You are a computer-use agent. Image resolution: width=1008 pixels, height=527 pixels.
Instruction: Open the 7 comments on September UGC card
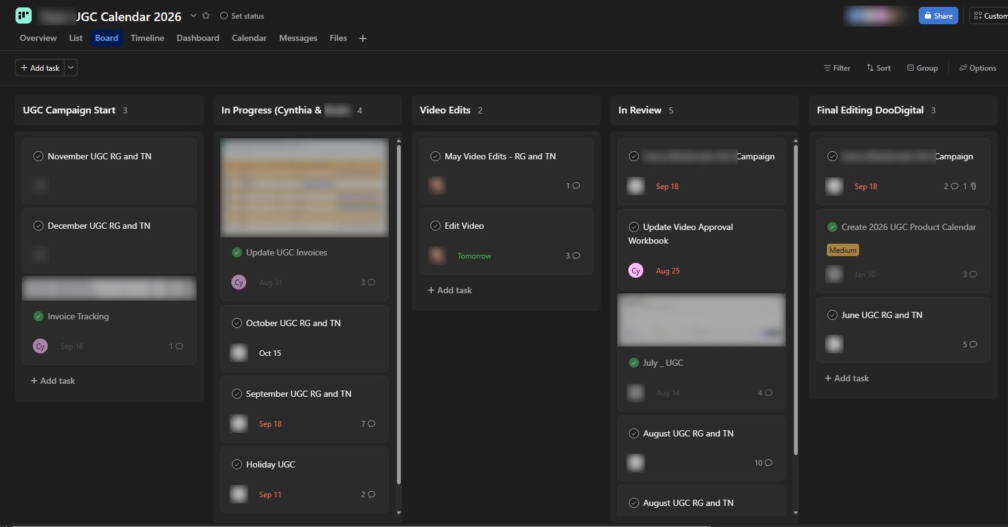(368, 423)
